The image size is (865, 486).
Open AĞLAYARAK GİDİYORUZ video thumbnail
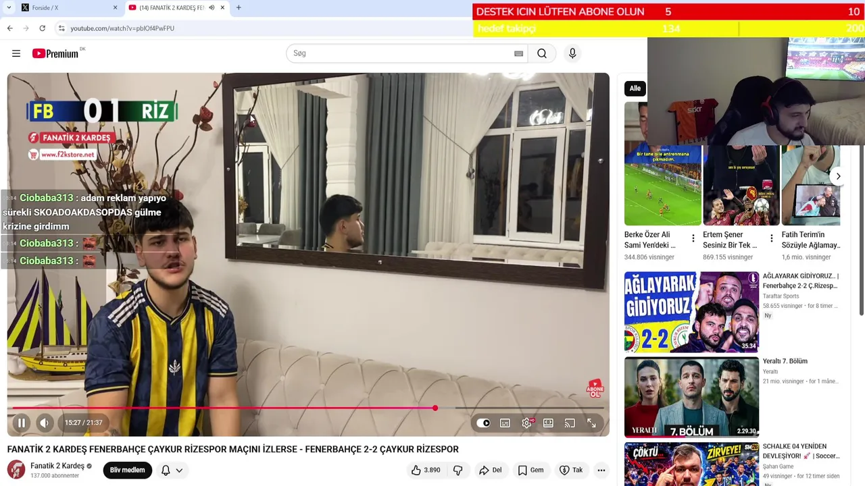click(691, 312)
